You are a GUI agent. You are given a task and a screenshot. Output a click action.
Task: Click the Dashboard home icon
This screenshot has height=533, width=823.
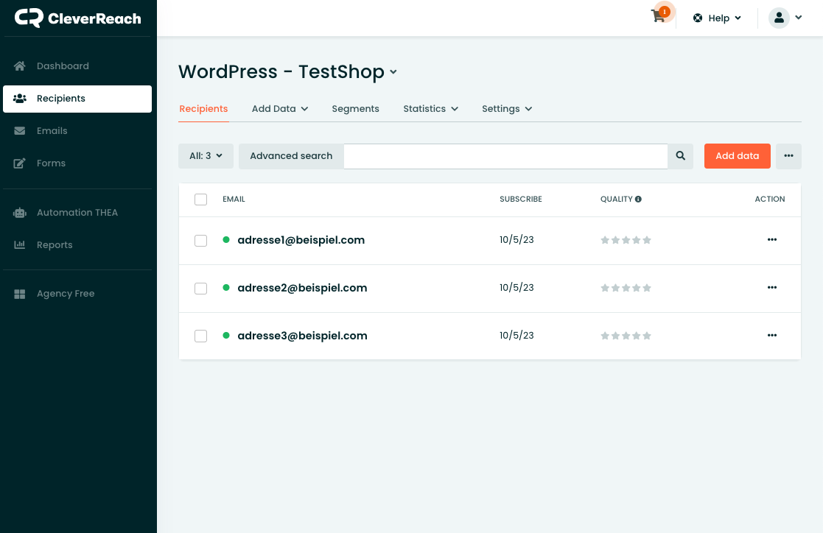pos(19,66)
